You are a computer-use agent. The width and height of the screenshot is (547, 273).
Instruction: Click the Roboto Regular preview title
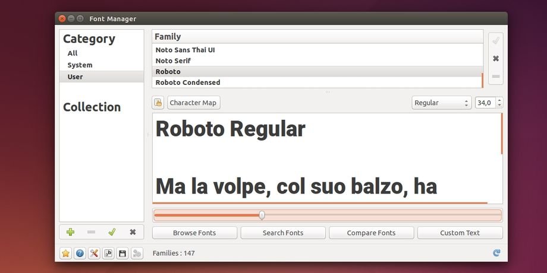pos(230,129)
